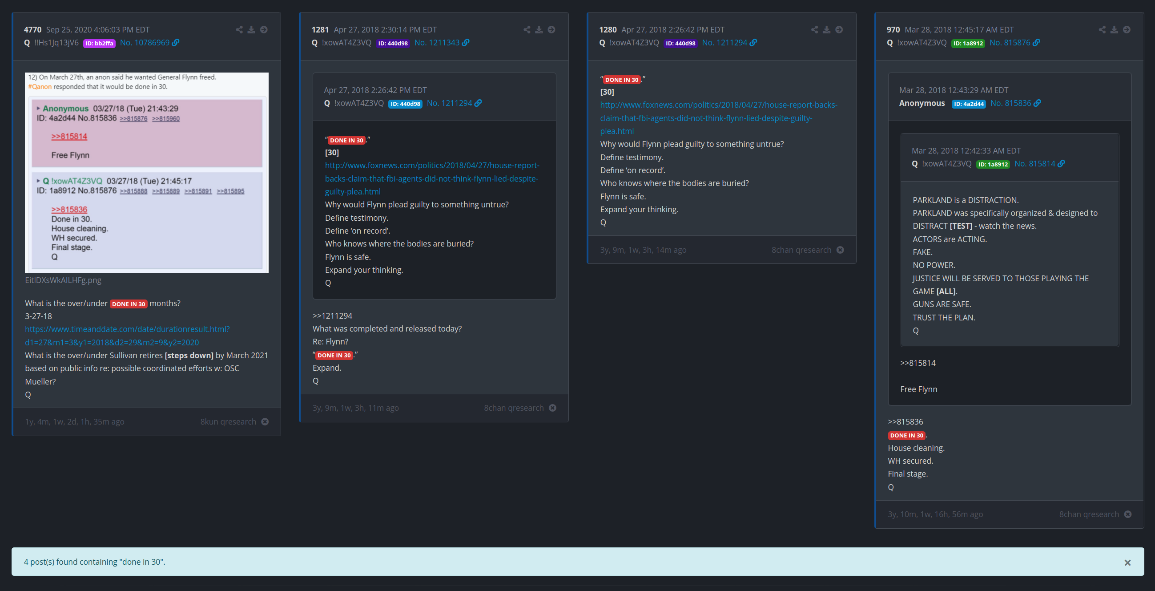The image size is (1155, 591).
Task: Open arrow icon on post 1280
Action: [x=839, y=30]
